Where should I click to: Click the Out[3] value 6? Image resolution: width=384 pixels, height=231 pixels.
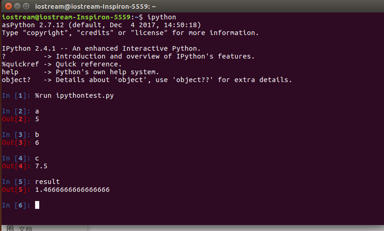pos(37,142)
